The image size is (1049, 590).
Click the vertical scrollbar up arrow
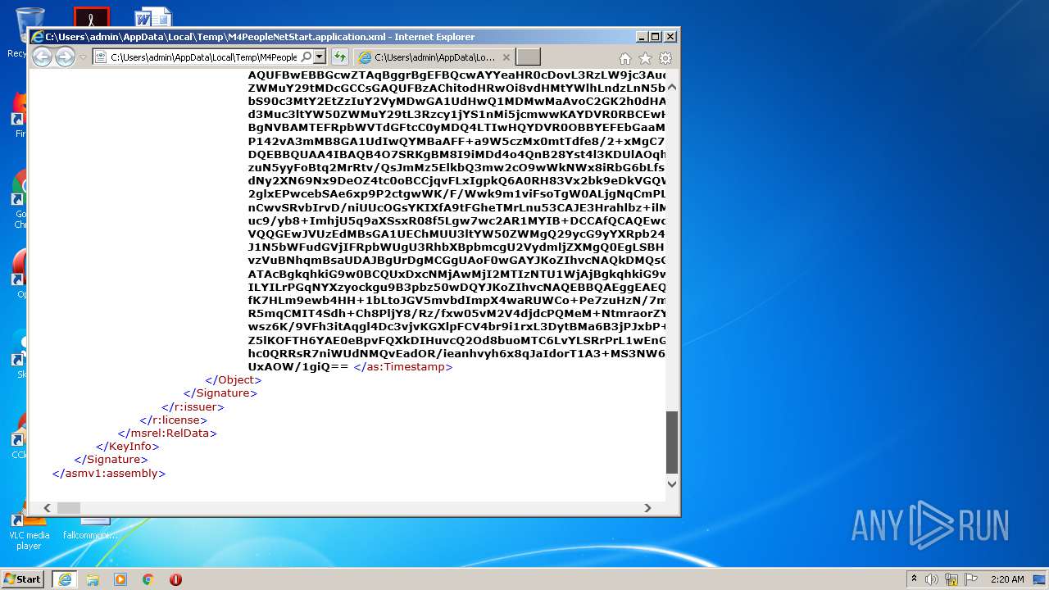[x=672, y=87]
